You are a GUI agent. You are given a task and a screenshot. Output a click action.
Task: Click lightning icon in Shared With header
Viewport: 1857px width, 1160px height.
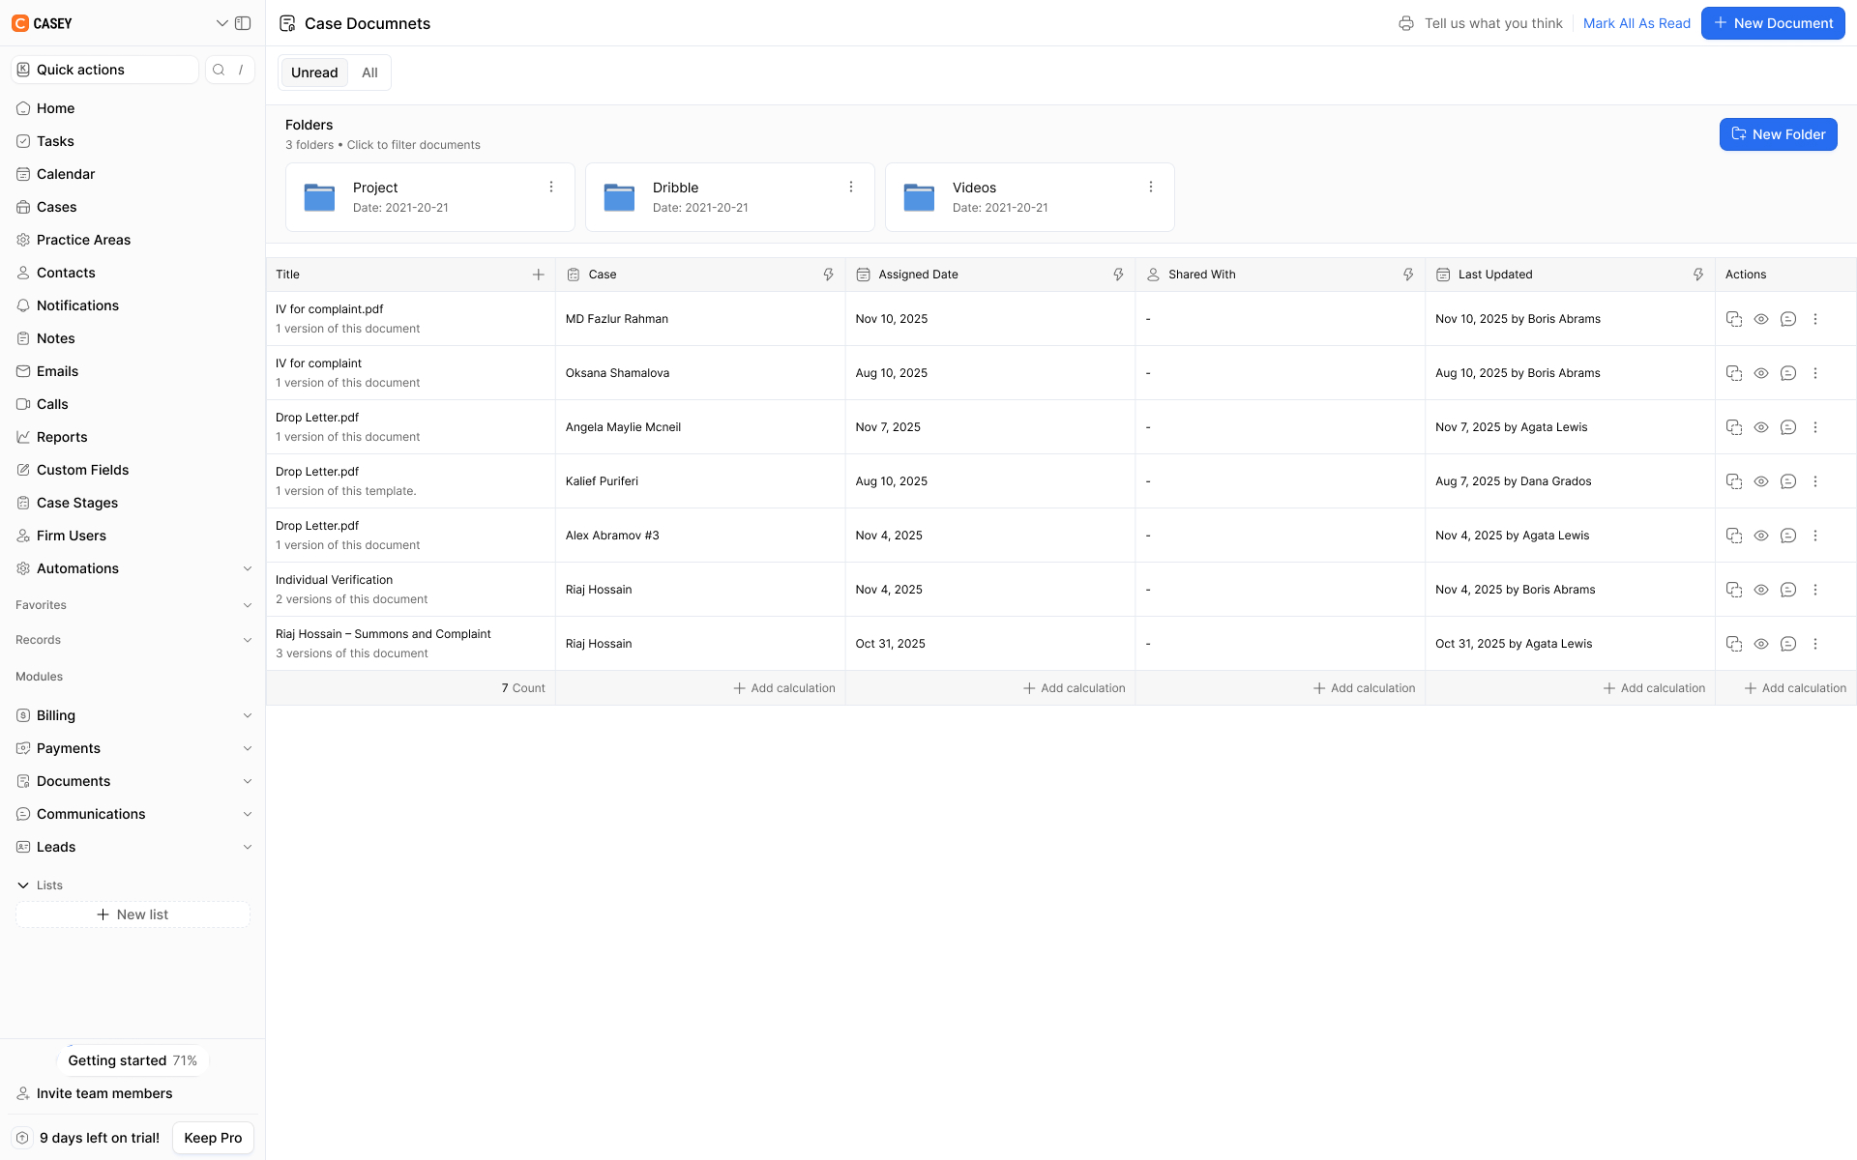(1408, 275)
